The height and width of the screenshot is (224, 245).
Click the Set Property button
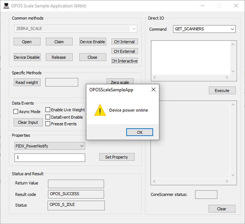point(117,157)
